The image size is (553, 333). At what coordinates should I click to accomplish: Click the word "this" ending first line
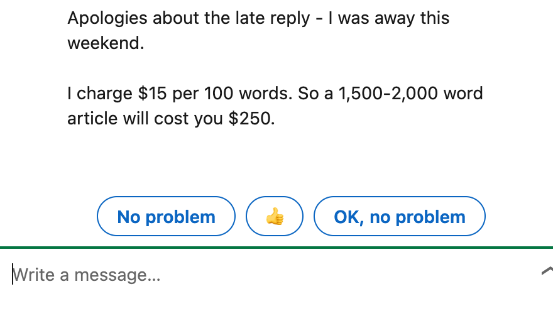[435, 18]
